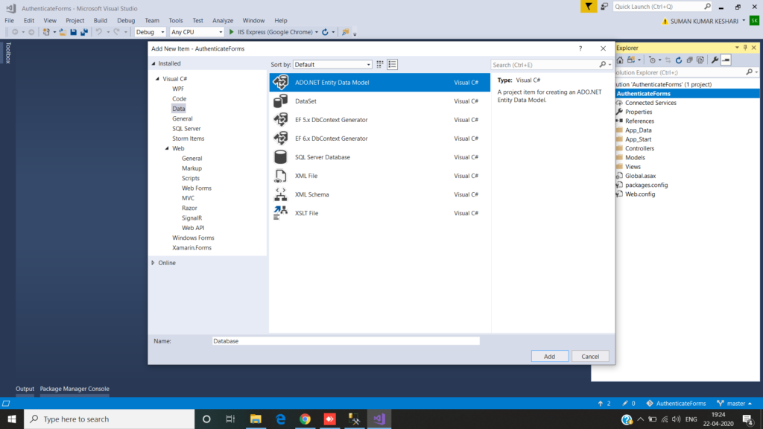Open File Explorer from the taskbar
The width and height of the screenshot is (763, 429).
(256, 419)
